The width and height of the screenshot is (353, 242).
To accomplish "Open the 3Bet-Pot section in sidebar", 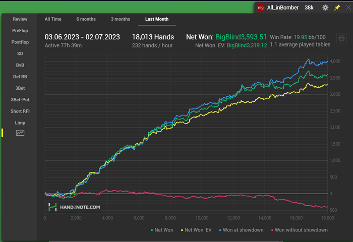I will (20, 99).
